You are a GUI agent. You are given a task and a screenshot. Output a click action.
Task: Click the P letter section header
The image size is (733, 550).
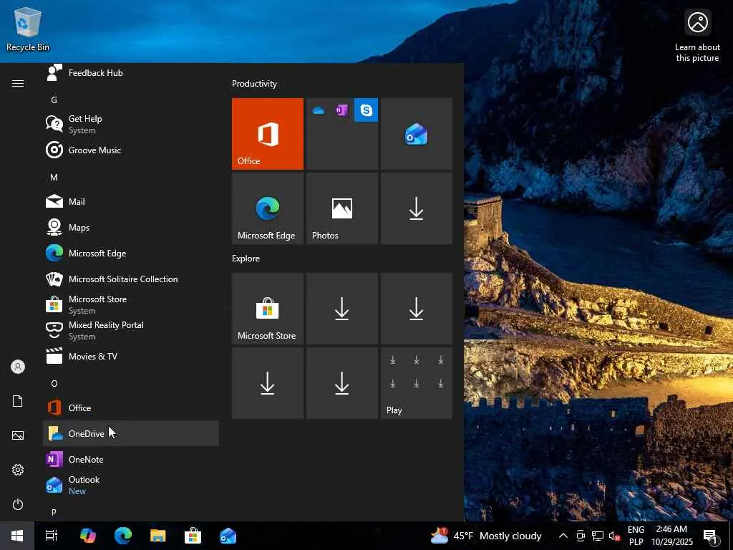[54, 512]
